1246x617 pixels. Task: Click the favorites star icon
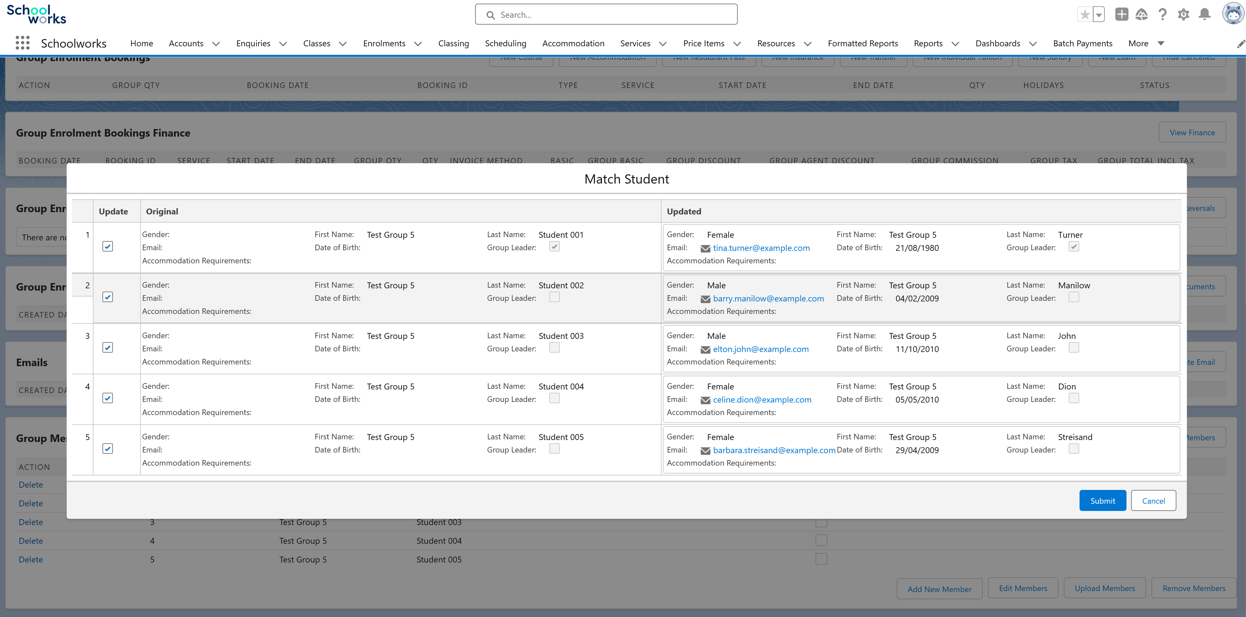(x=1085, y=14)
